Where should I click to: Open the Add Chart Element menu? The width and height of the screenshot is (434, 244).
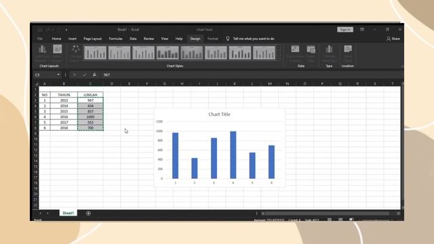pos(42,54)
